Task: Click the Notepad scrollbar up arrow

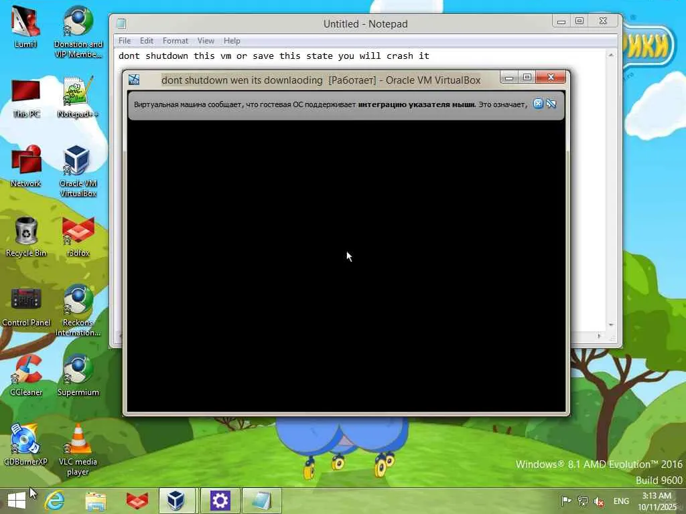Action: tap(611, 55)
